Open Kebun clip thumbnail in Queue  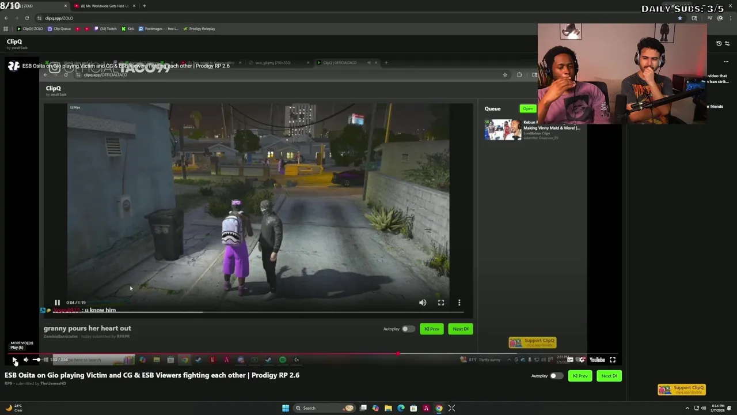tap(503, 130)
